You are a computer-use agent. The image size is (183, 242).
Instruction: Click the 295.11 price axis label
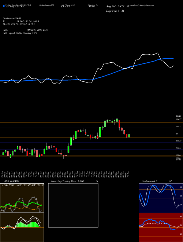click(x=178, y=126)
